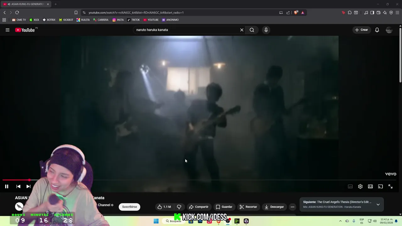Open the browser extensions puzzle icon
The width and height of the screenshot is (402, 226).
point(350,13)
